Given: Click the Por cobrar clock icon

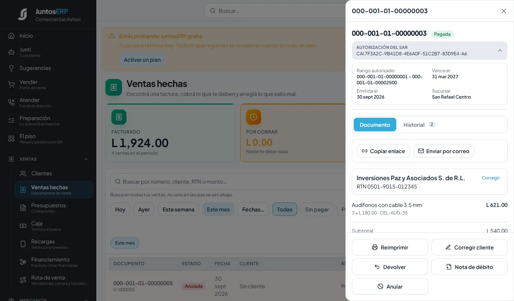Looking at the screenshot, I should [254, 117].
